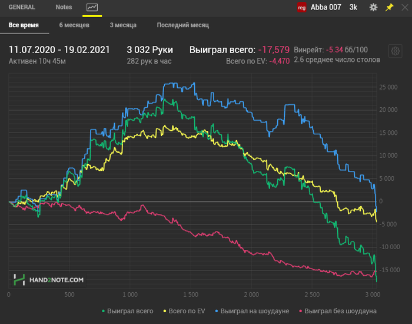Switch to the GENERAL tab
The width and height of the screenshot is (412, 324).
point(22,7)
